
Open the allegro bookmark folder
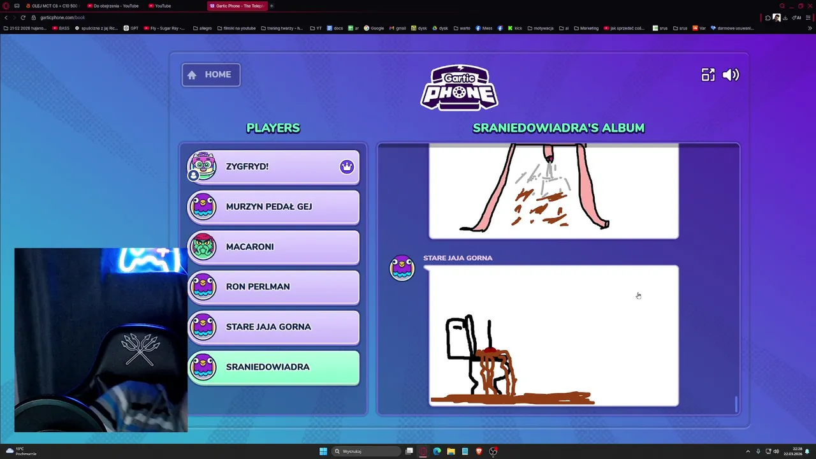coord(202,28)
